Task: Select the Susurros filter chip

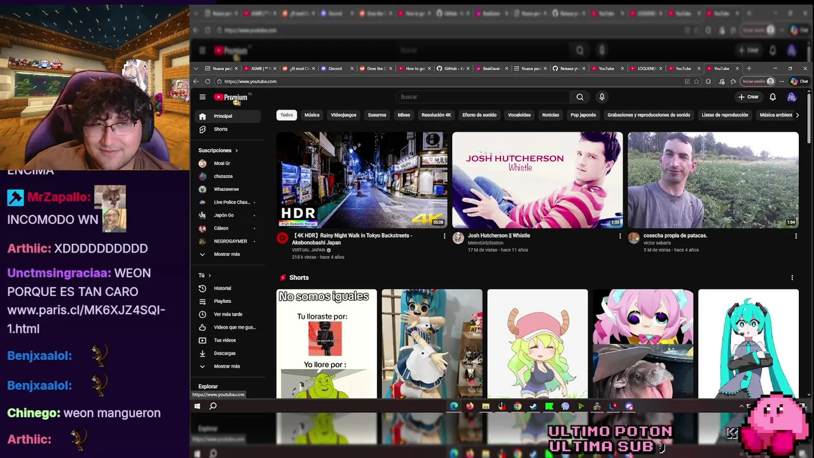Action: (x=377, y=115)
